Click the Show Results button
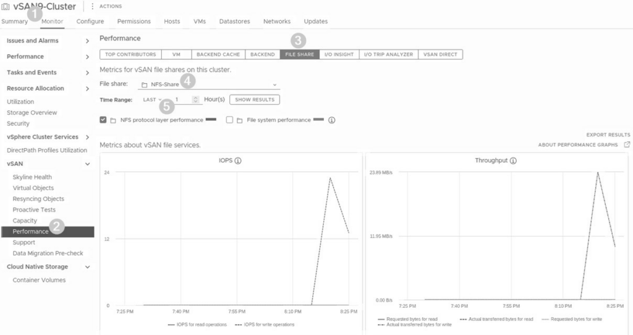Screen dimensions: 633x335 (x=255, y=99)
